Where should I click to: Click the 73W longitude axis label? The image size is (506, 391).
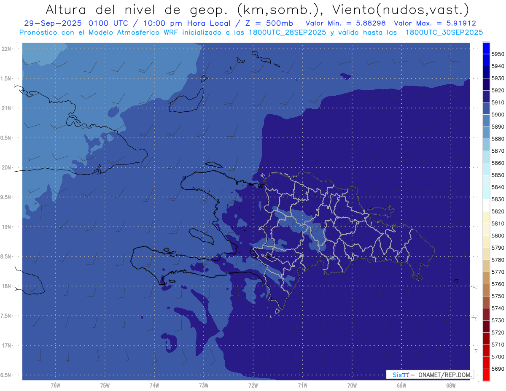point(204,385)
